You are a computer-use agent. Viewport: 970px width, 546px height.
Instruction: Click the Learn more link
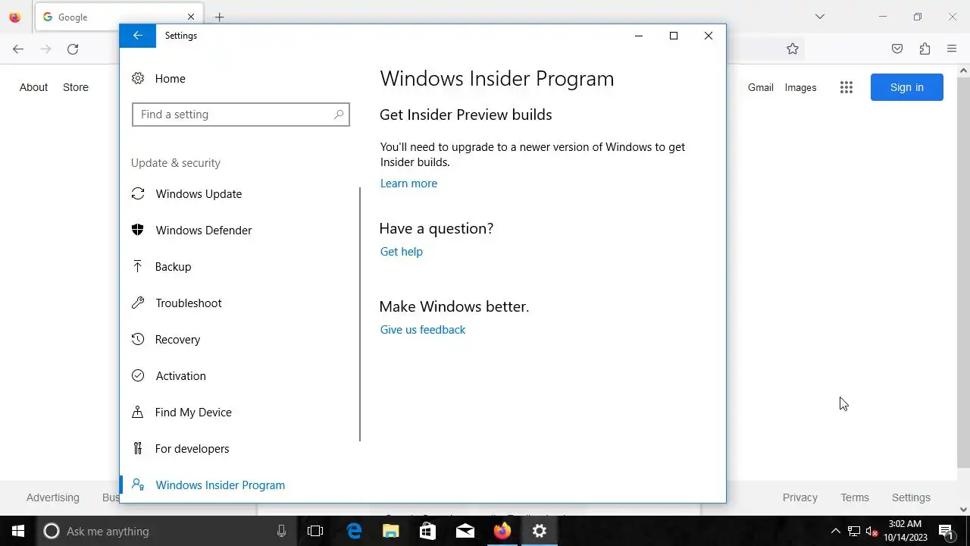pos(408,184)
